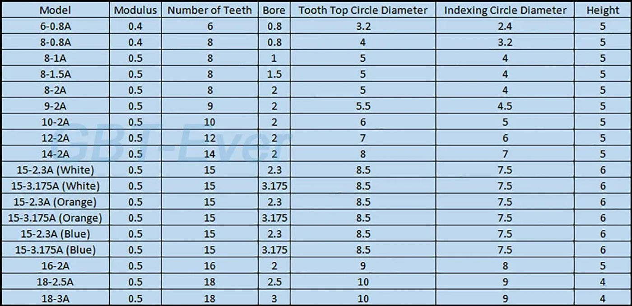Click tooth top diameter 5.5 cell
The image size is (632, 306).
[x=363, y=106]
